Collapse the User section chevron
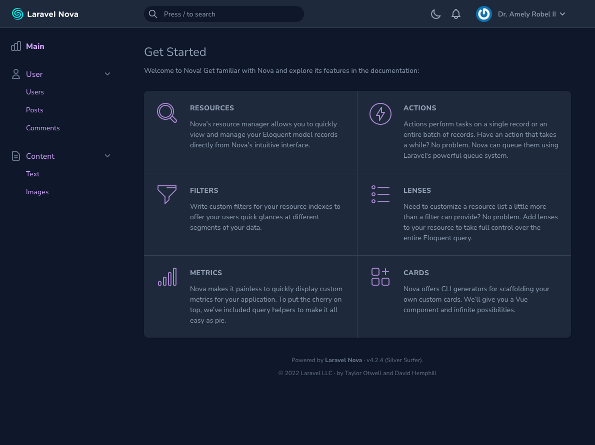Image resolution: width=595 pixels, height=445 pixels. pos(107,74)
